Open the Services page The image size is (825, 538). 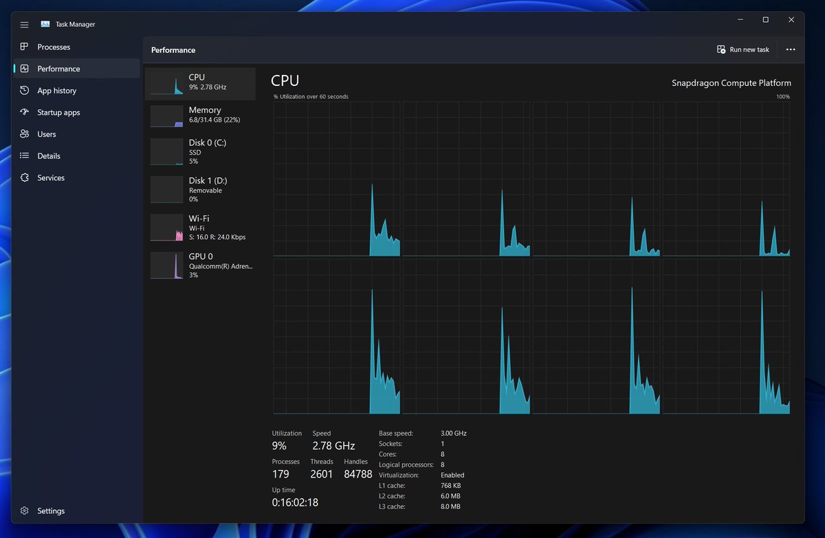(x=76, y=178)
